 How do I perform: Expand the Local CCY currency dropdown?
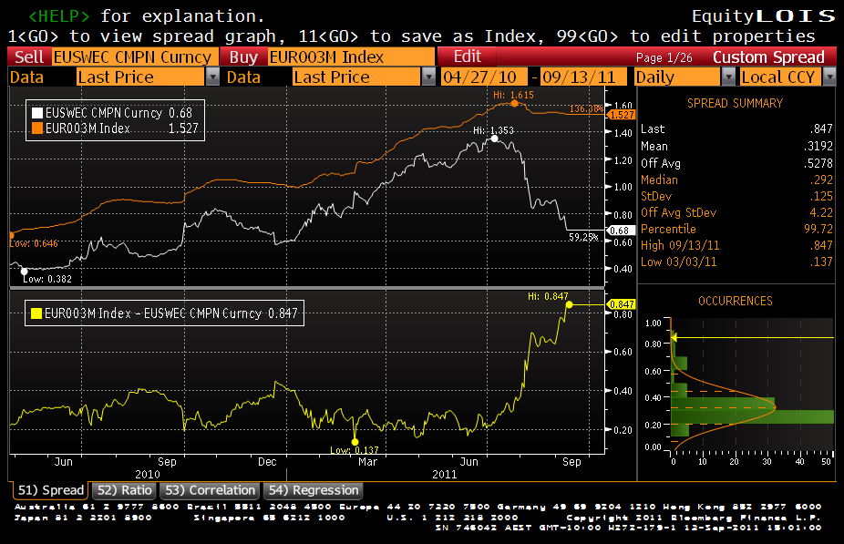(829, 77)
